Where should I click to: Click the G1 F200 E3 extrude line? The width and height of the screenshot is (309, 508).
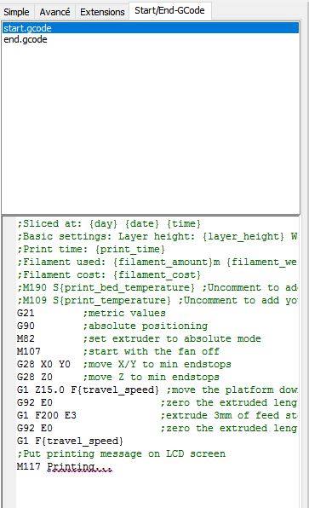(x=157, y=415)
